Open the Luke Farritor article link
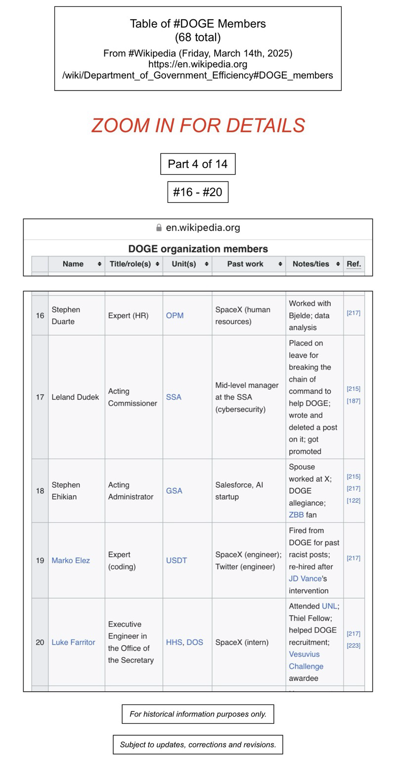396x760 pixels. pos(73,642)
